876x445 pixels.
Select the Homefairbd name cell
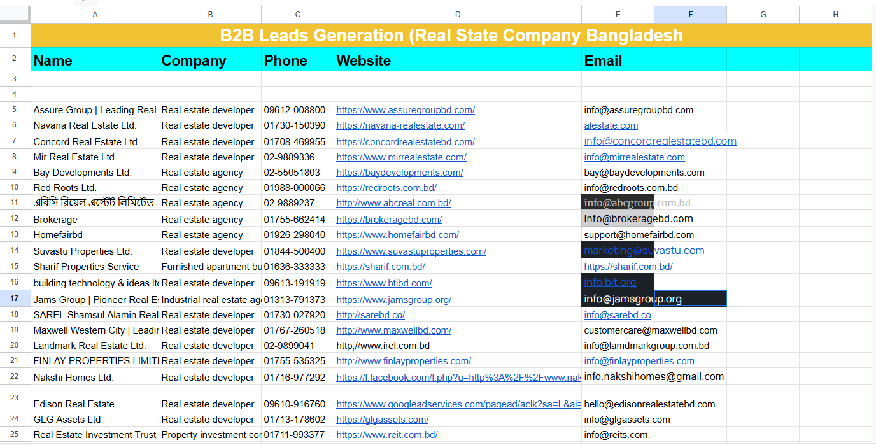[x=95, y=234]
